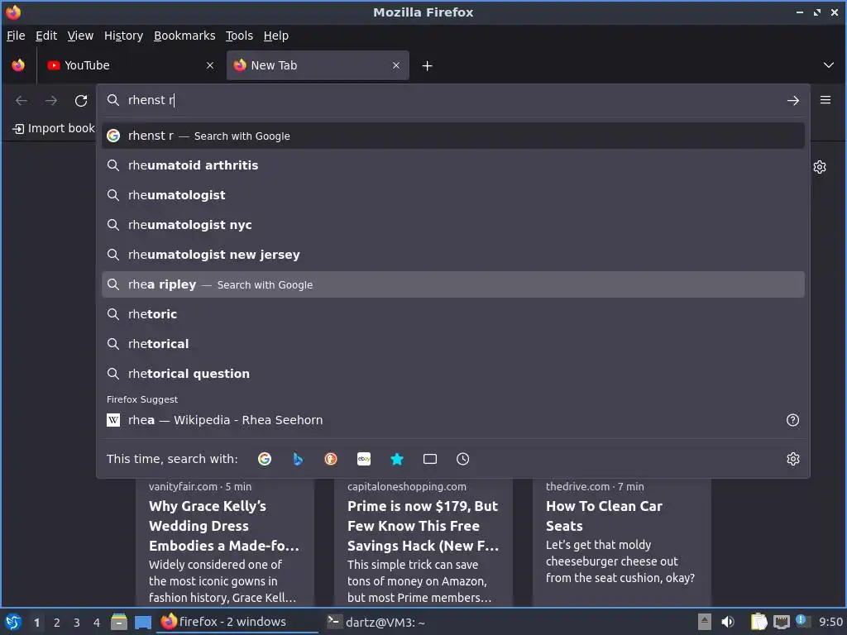Viewport: 847px width, 635px height.
Task: Search with DuckDuckGo engine icon
Action: [331, 459]
